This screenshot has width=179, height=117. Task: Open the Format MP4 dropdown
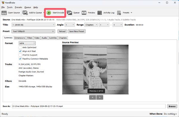coord(27,43)
